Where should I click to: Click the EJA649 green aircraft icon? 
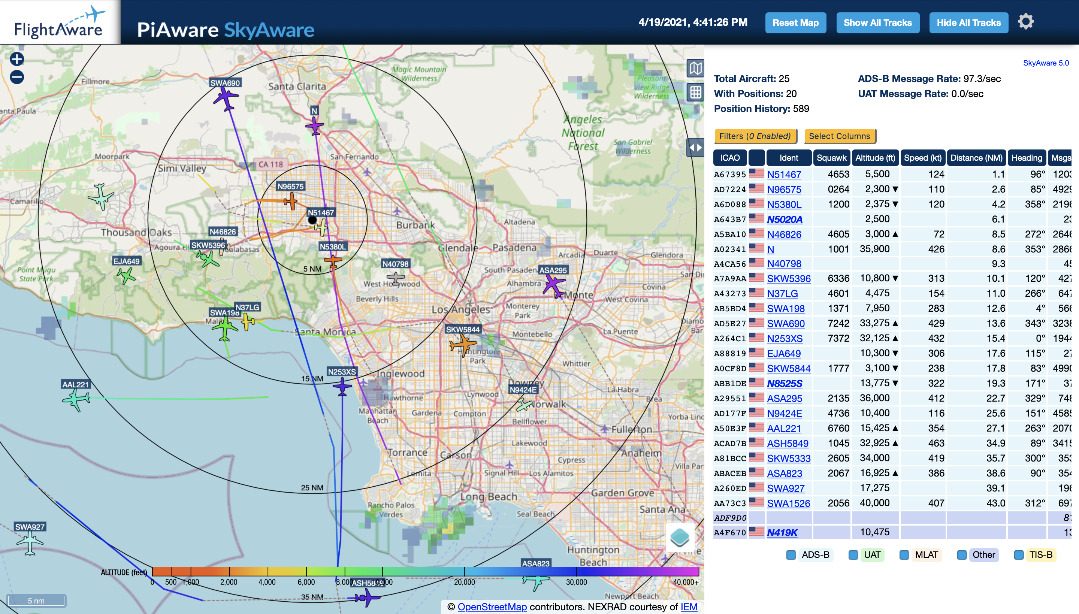(126, 276)
